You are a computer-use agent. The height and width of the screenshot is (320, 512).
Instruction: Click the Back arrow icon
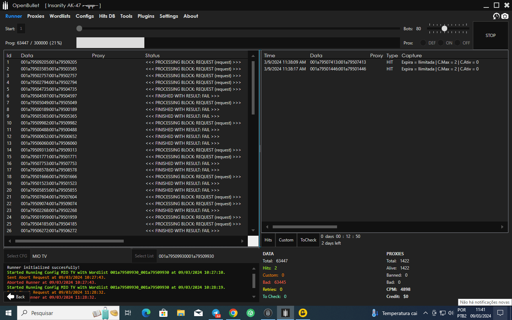coord(11,297)
